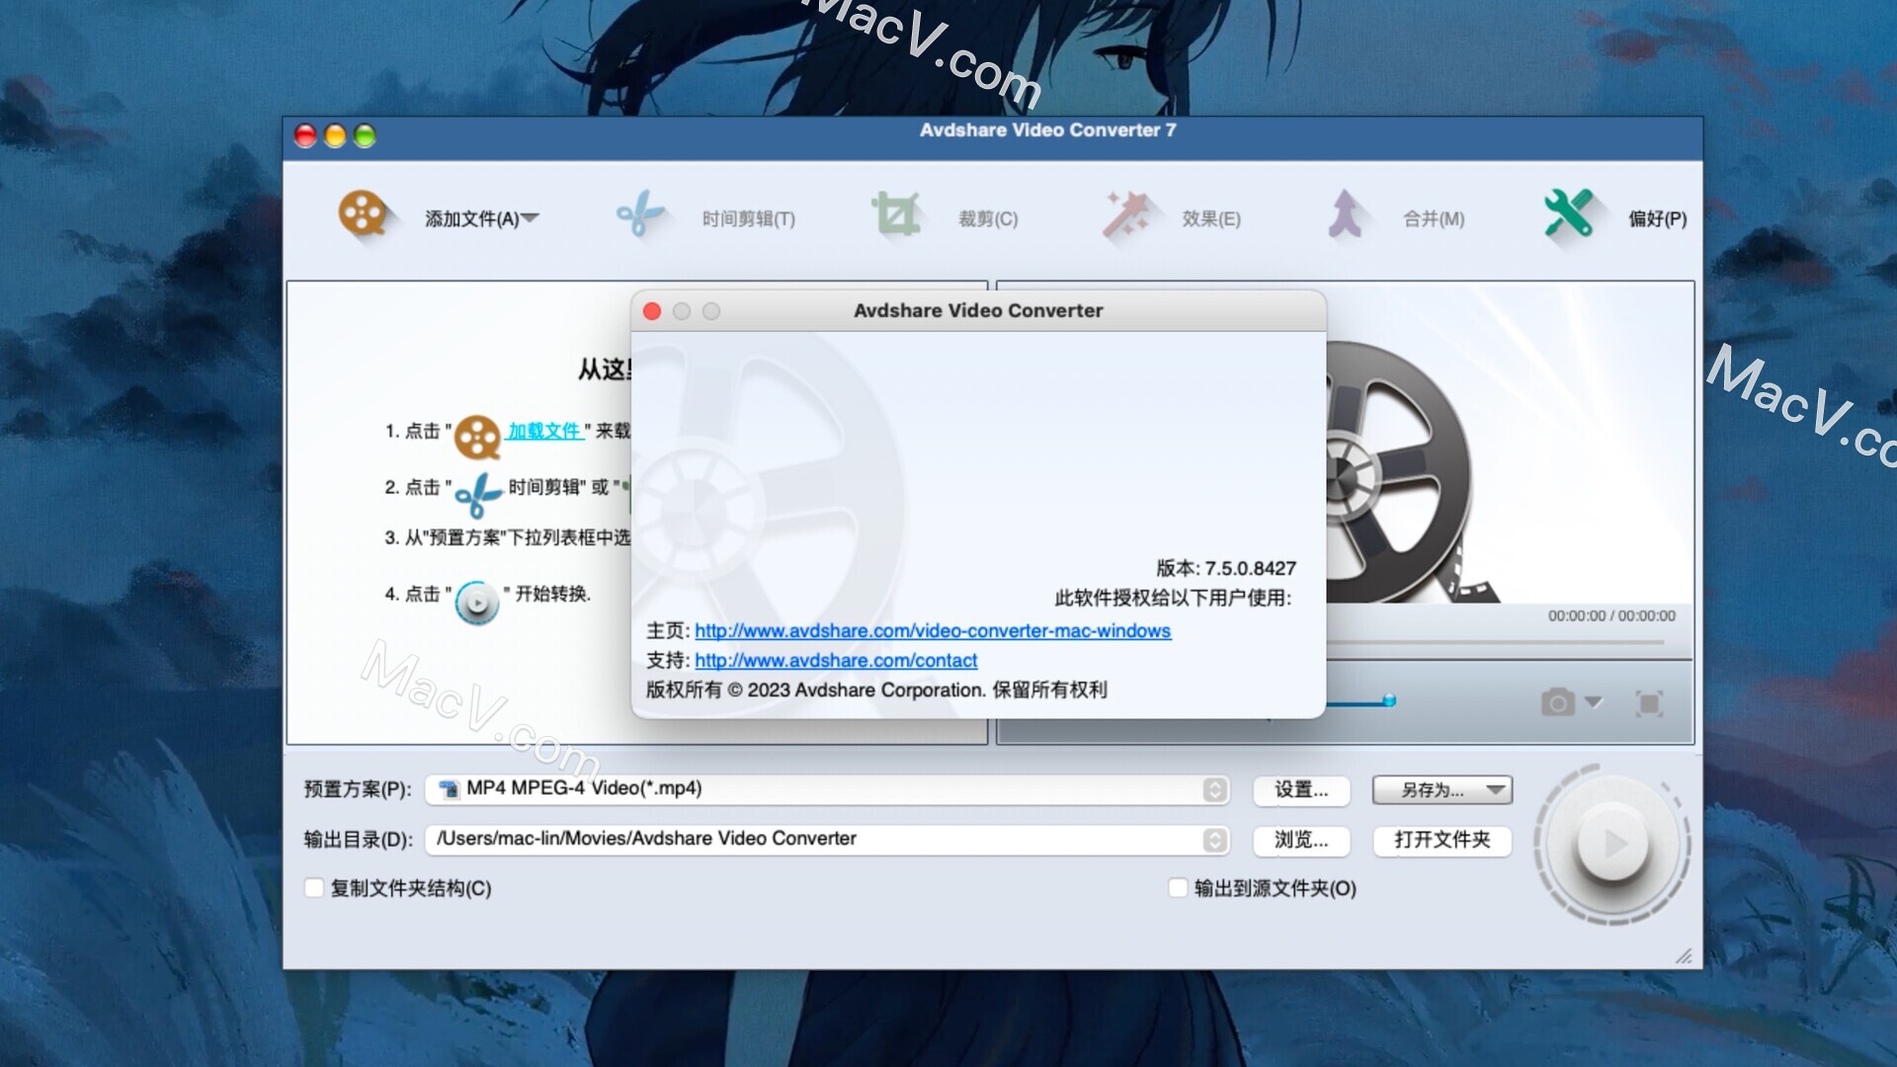Click the 预置方案(P): label
The width and height of the screenshot is (1897, 1067).
pos(358,789)
